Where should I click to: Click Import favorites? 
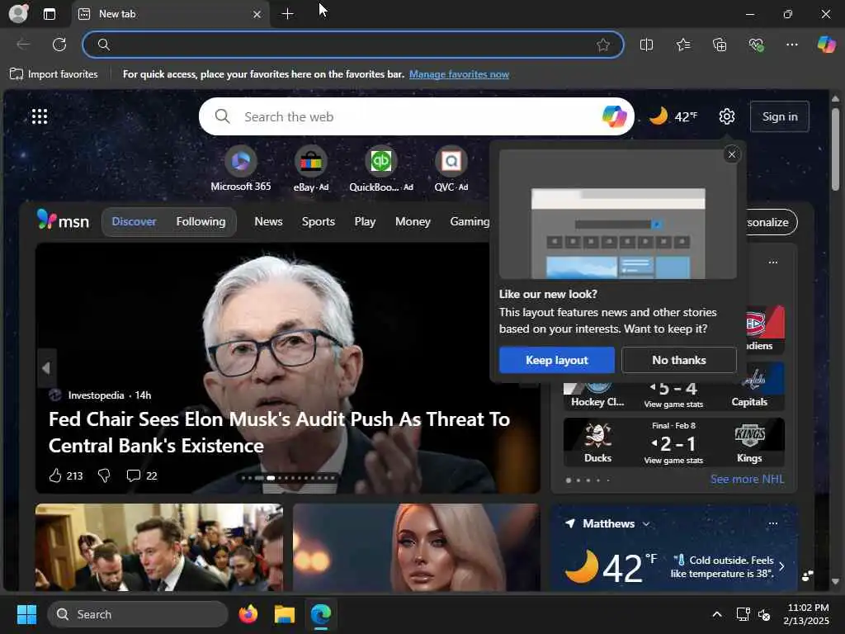(54, 74)
